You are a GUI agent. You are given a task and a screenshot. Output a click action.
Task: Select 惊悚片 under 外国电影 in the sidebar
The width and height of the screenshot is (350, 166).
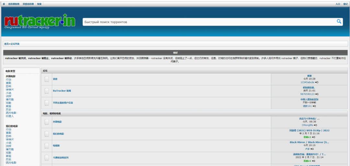pos(10,89)
